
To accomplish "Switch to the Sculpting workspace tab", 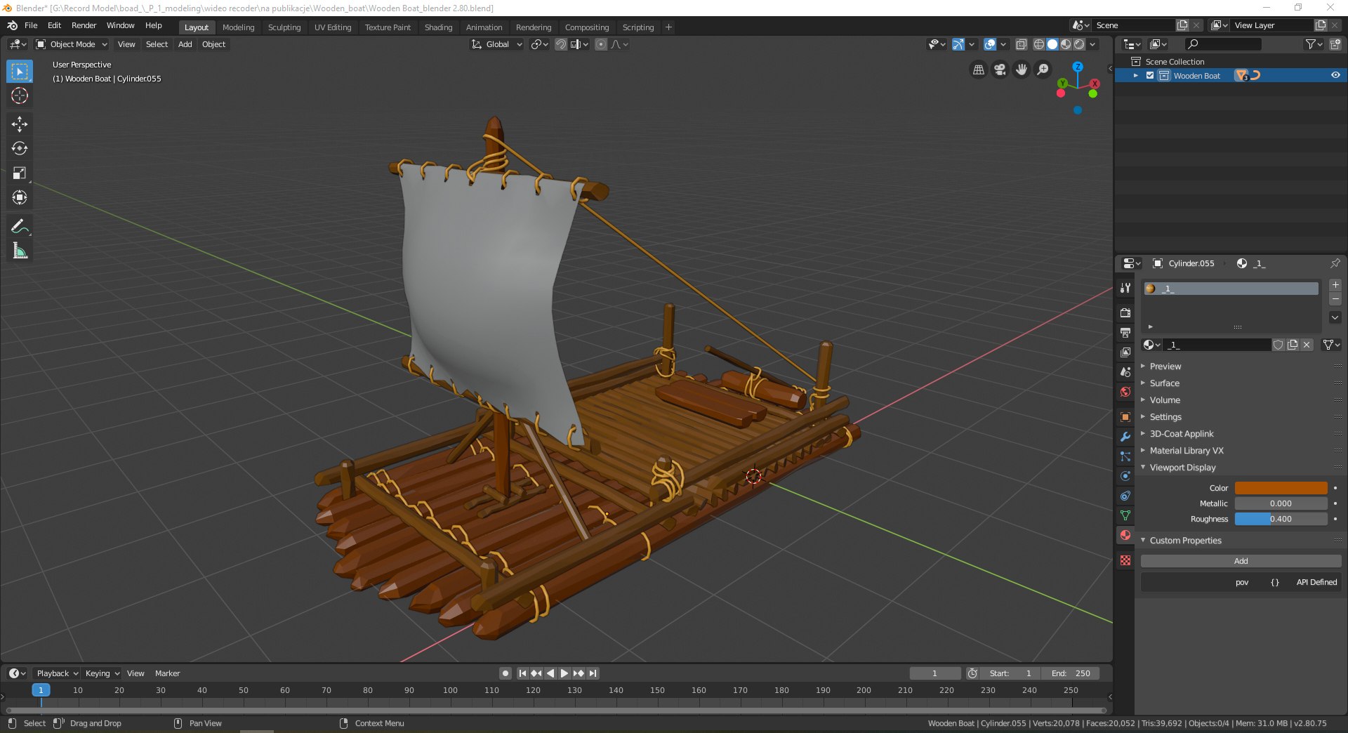I will pos(284,27).
